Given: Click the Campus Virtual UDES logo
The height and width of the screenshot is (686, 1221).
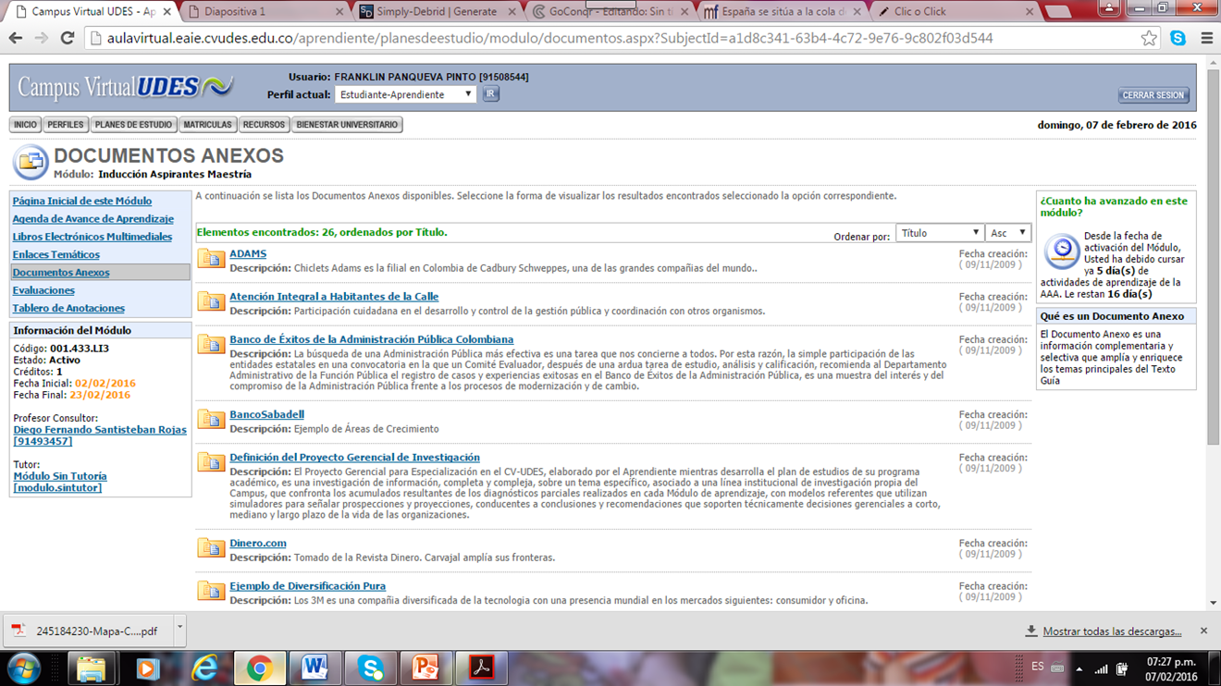Looking at the screenshot, I should pos(126,88).
